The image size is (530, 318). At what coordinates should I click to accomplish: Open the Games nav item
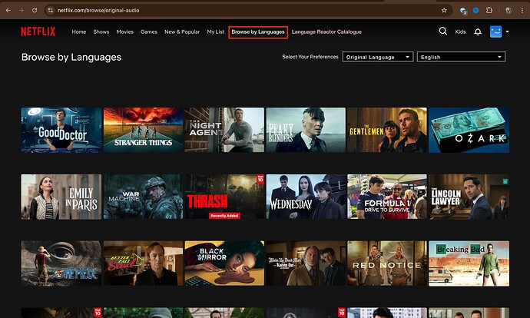pyautogui.click(x=149, y=31)
